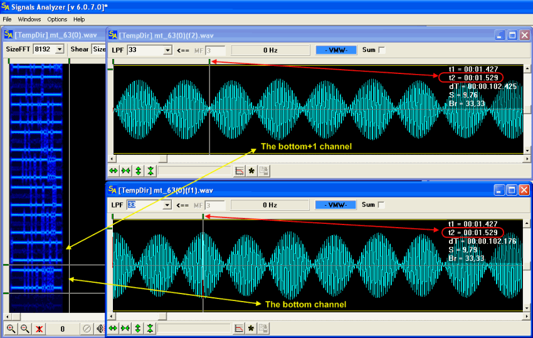Viewport: 533px width, 338px height.
Task: Click the copy icon in the f1.wav toolbar
Action: 263,328
